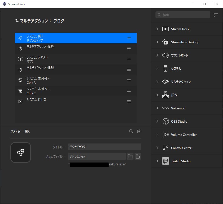Image resolution: width=223 pixels, height=204 pixels.
Task: Click the drag handle of the Ctrl+A row
Action: [129, 80]
